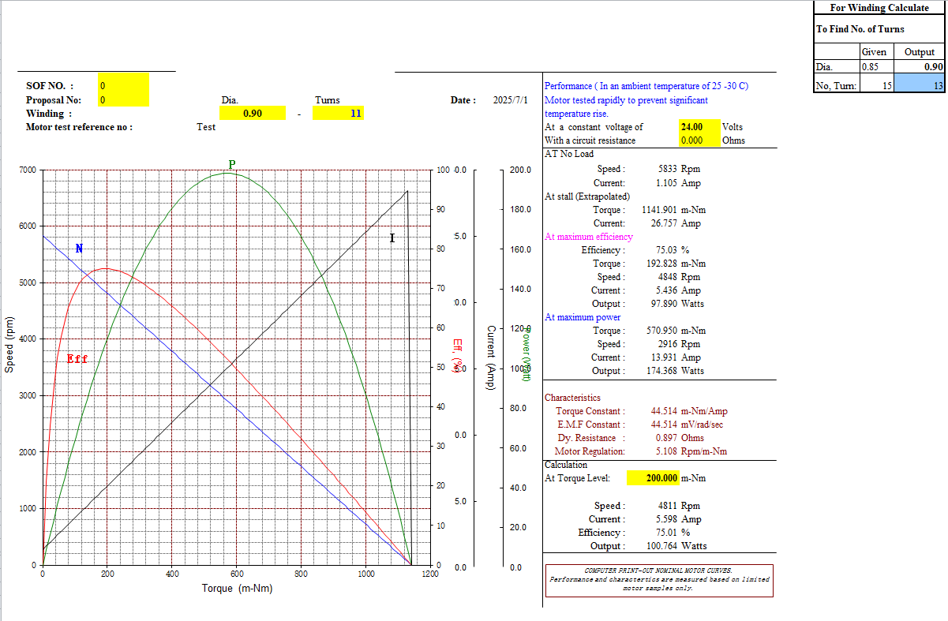Select the 'At stall (Extrapolated)' heading
The image size is (948, 621).
tap(587, 196)
